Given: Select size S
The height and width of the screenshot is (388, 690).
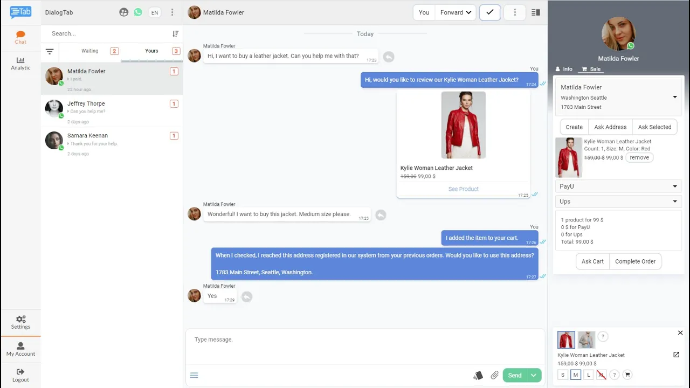Looking at the screenshot, I should [x=563, y=375].
